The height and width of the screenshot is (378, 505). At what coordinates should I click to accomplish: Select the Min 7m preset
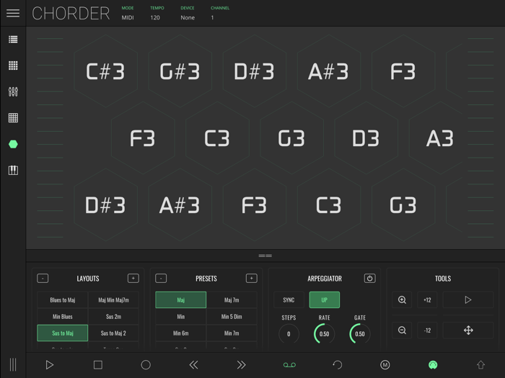pos(232,333)
